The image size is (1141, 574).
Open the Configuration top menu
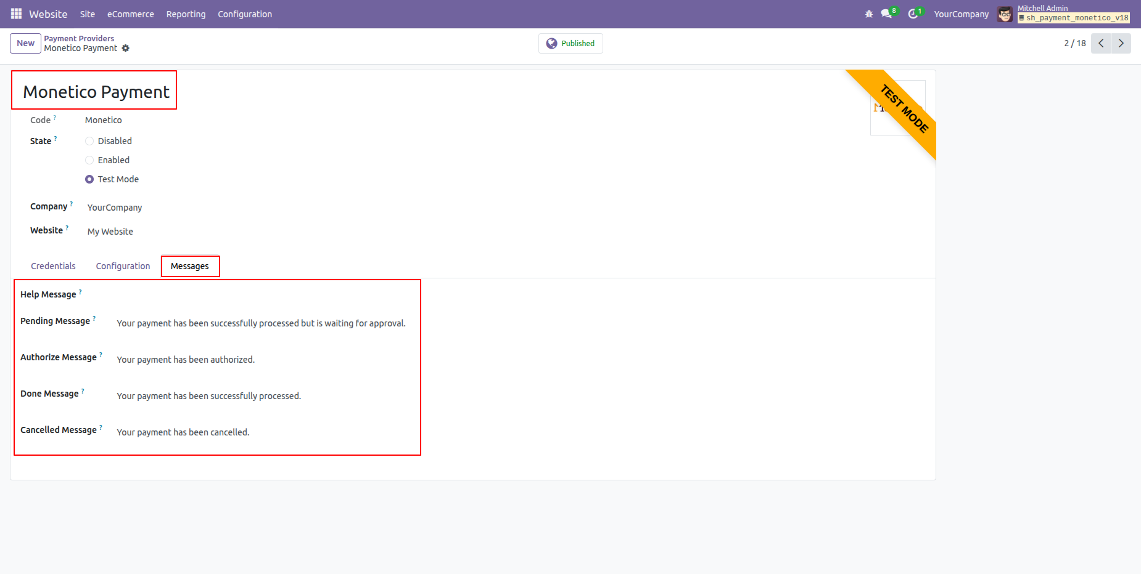[x=245, y=14]
